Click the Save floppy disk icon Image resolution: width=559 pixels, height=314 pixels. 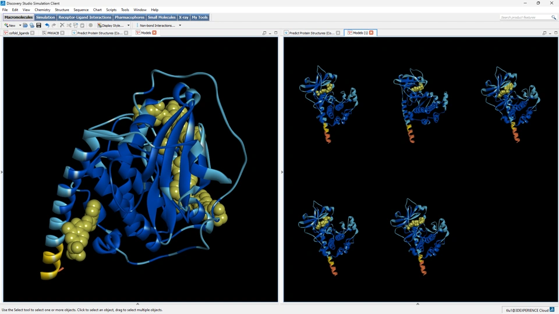click(x=39, y=25)
